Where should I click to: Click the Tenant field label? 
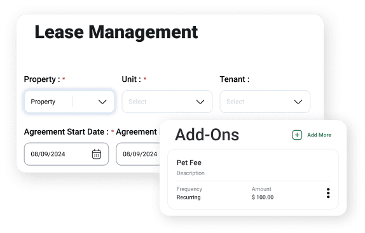235,79
